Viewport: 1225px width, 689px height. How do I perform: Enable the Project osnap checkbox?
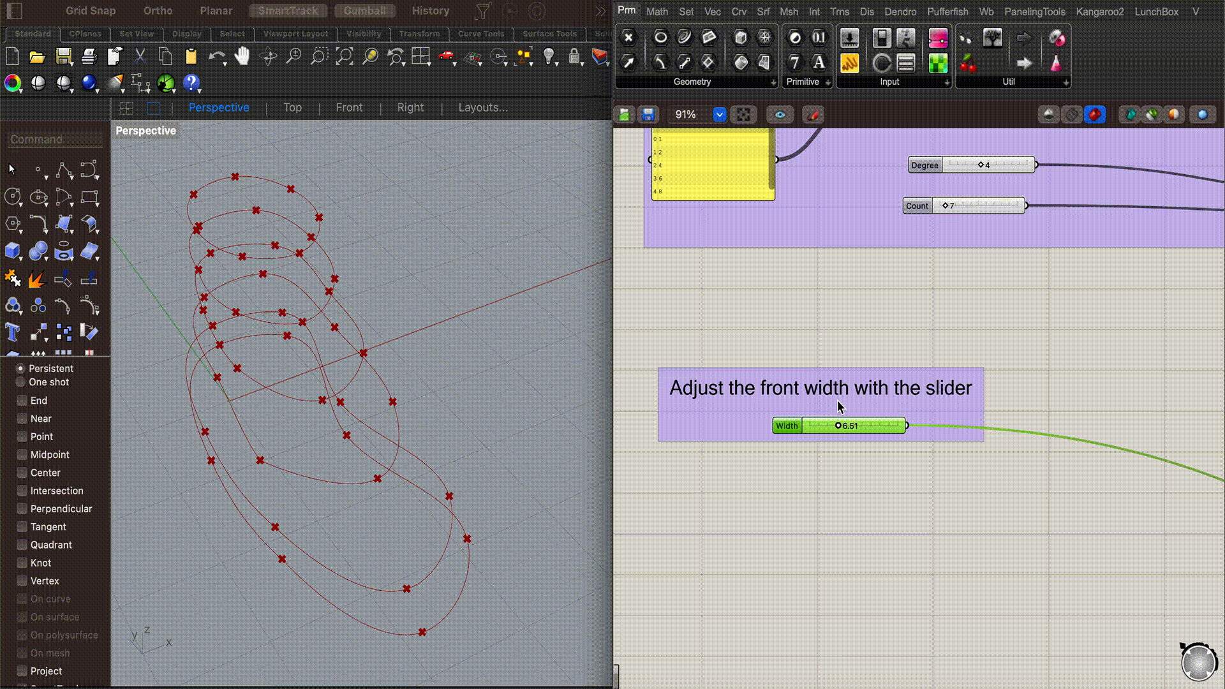tap(22, 671)
